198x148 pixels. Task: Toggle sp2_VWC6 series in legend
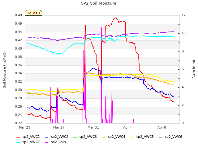click(x=170, y=137)
